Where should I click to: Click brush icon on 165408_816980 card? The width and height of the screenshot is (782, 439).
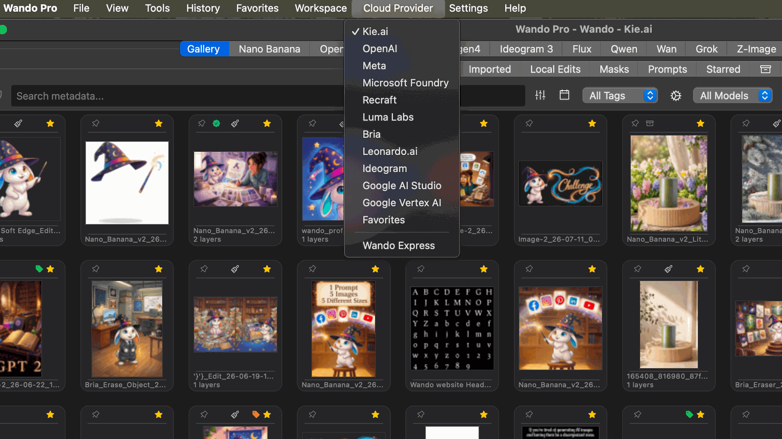tap(669, 269)
